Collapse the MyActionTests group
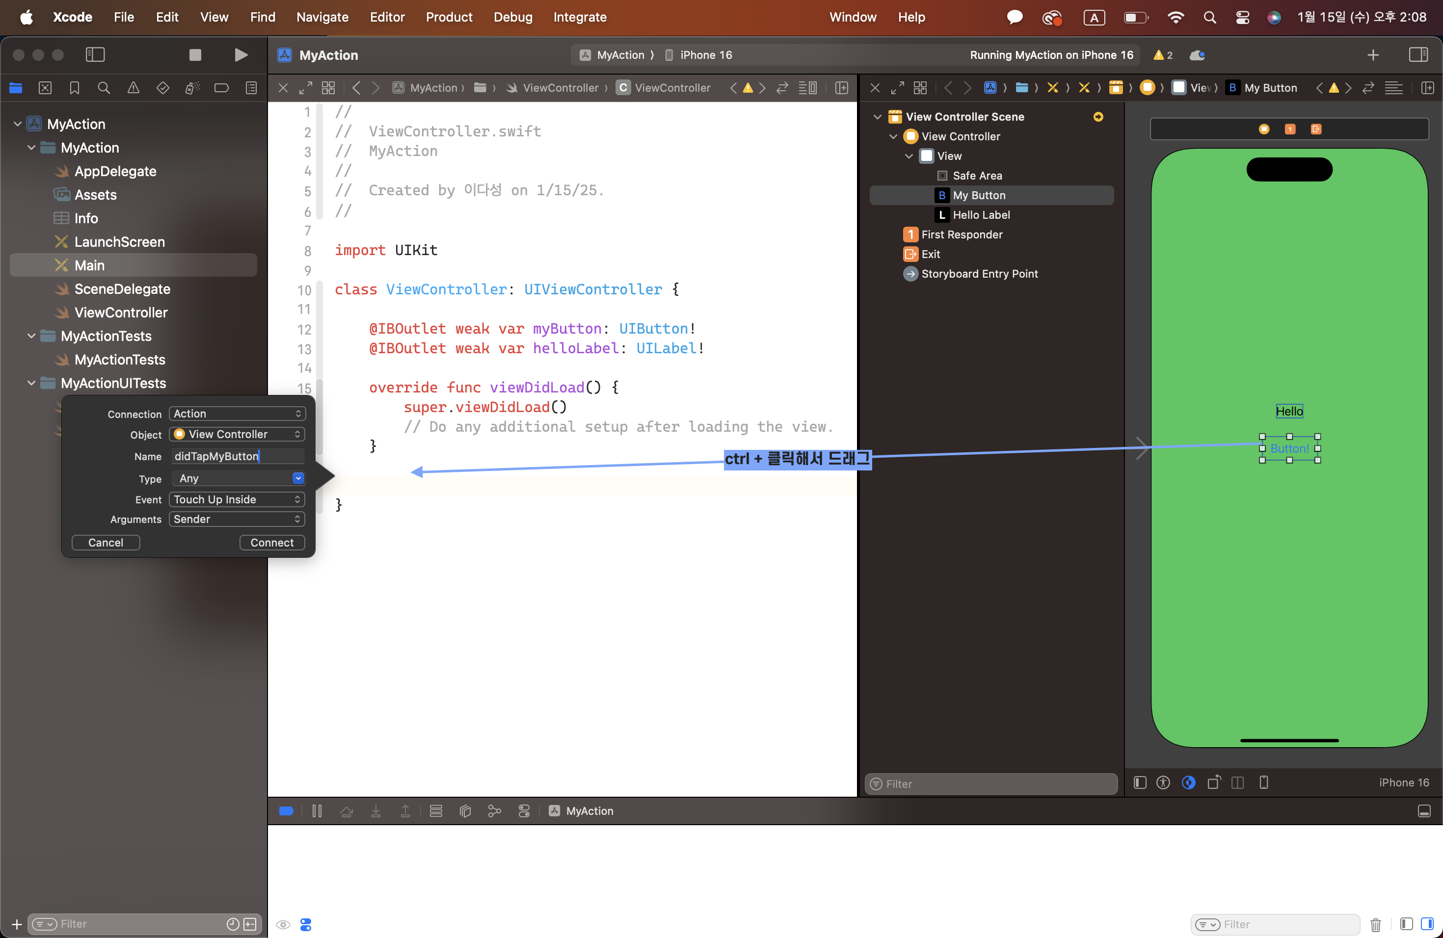Viewport: 1443px width, 938px height. [x=31, y=337]
